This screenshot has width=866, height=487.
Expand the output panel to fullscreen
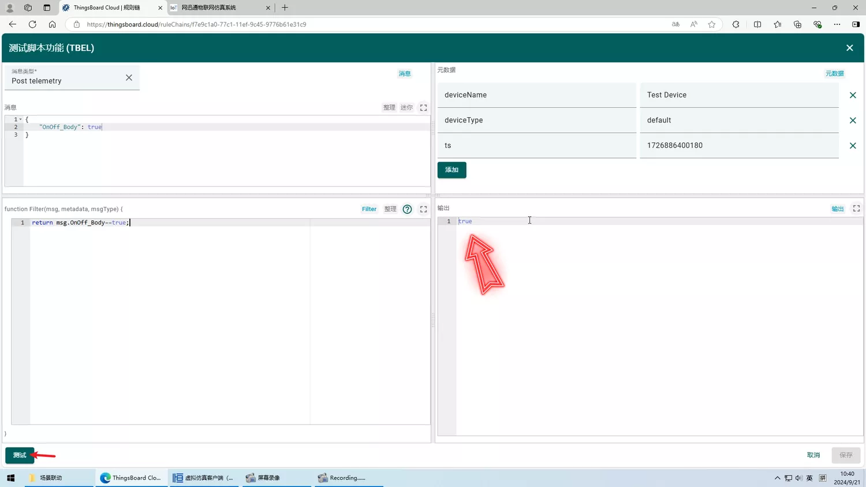click(x=856, y=208)
